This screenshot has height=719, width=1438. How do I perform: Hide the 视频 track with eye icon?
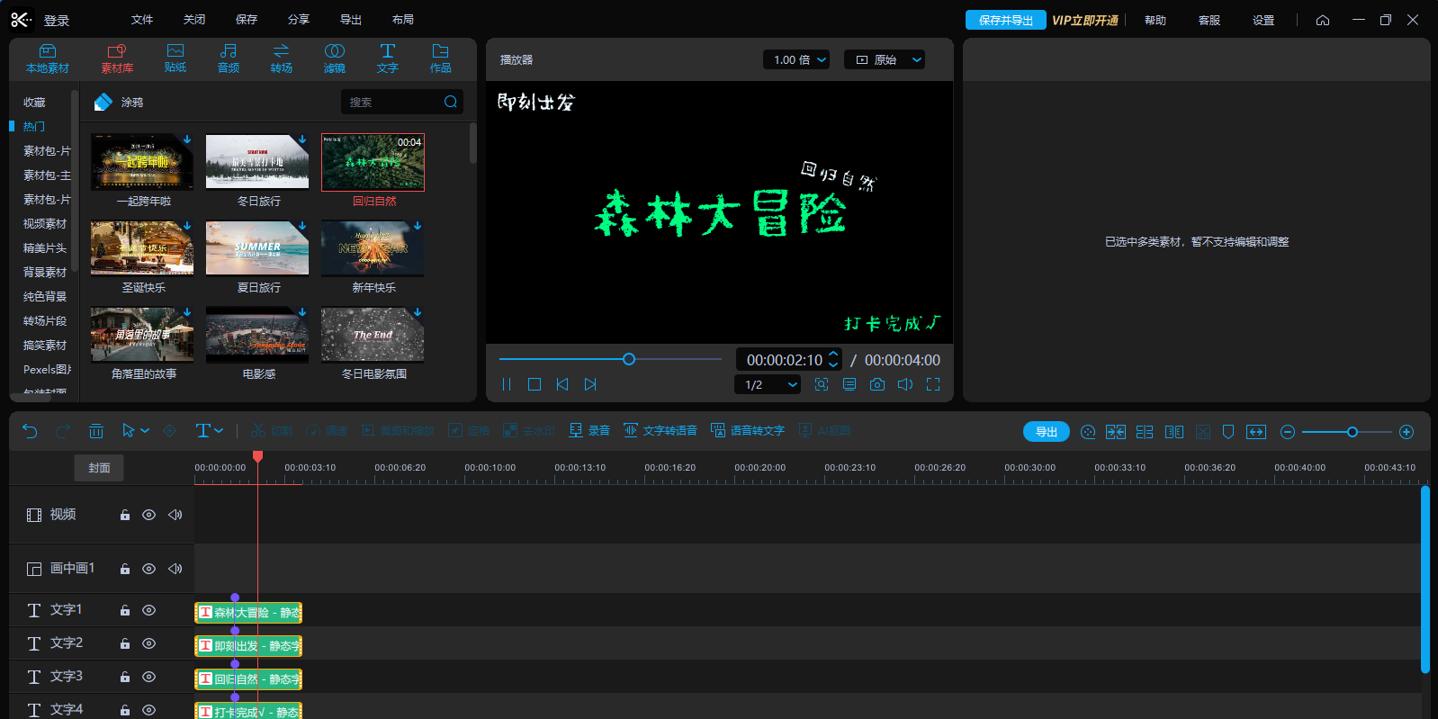(149, 515)
